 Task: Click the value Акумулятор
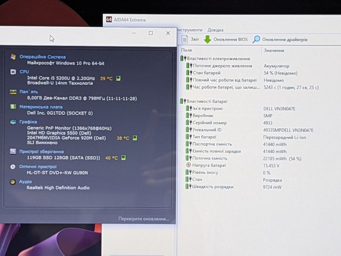(x=277, y=66)
